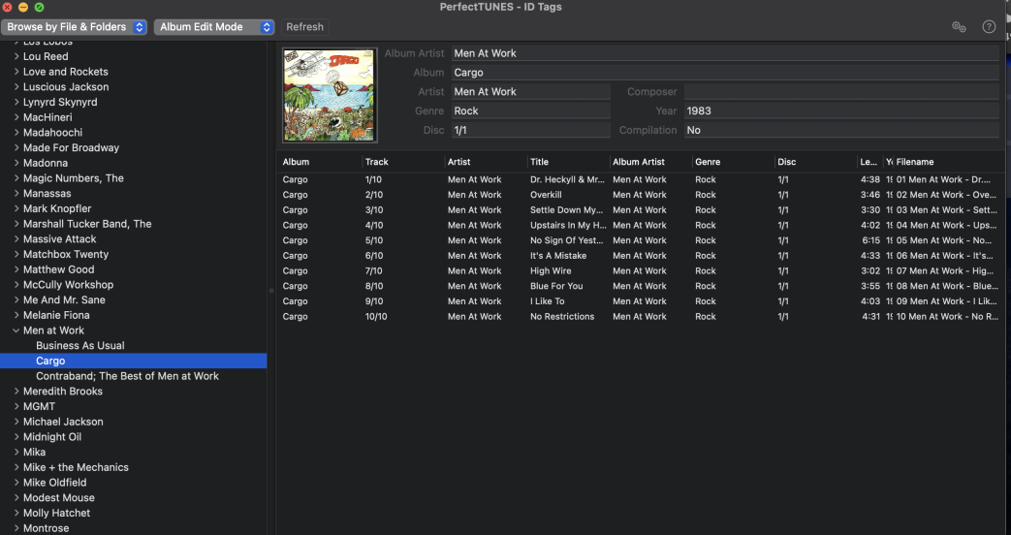Expand the Michael Jackson folder

(x=16, y=422)
